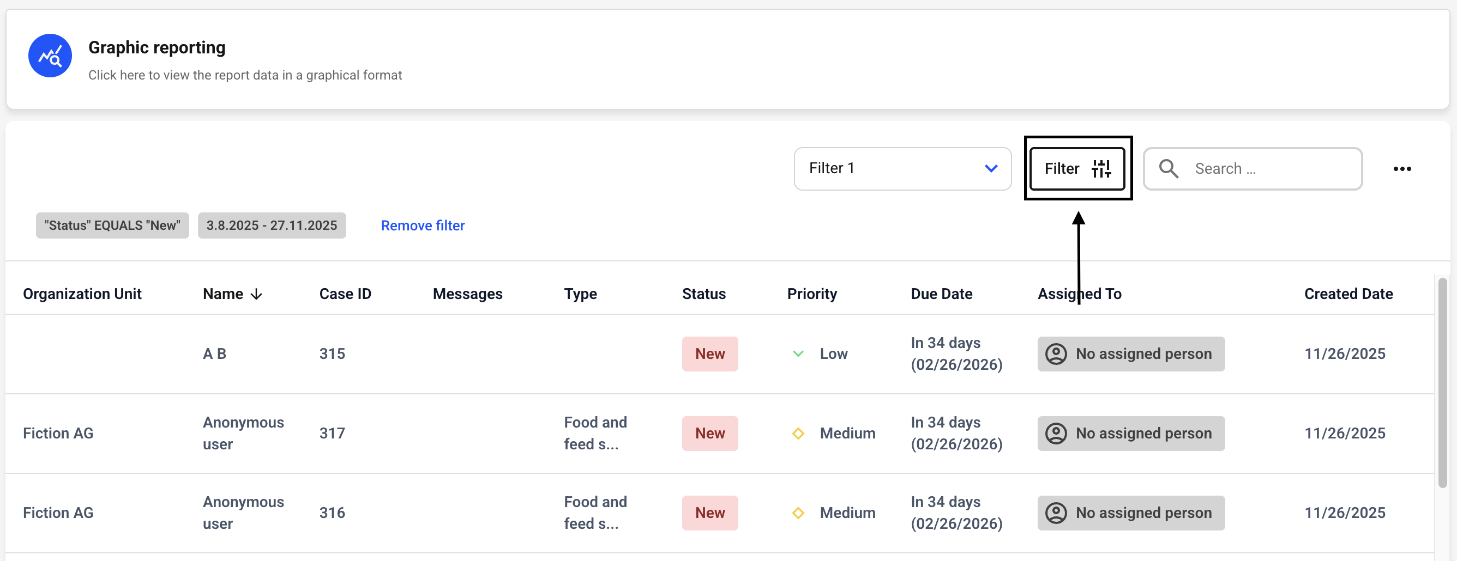The width and height of the screenshot is (1457, 561).
Task: Click the filter sliders icon
Action: [1101, 168]
